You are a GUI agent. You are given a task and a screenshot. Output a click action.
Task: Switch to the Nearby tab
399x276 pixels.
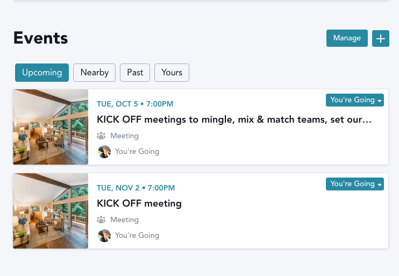click(95, 72)
